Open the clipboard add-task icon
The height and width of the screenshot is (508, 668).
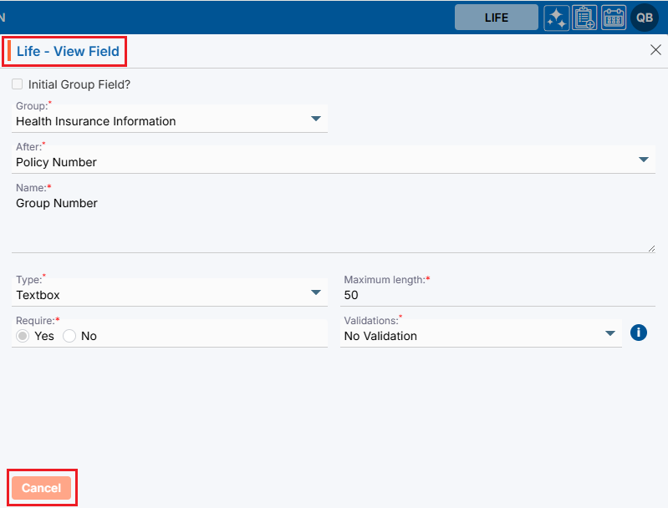(584, 18)
